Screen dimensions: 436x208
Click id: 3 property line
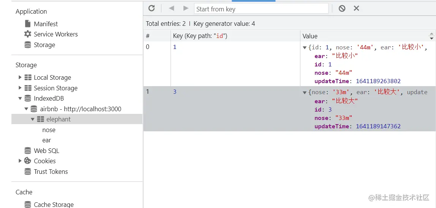(x=323, y=109)
